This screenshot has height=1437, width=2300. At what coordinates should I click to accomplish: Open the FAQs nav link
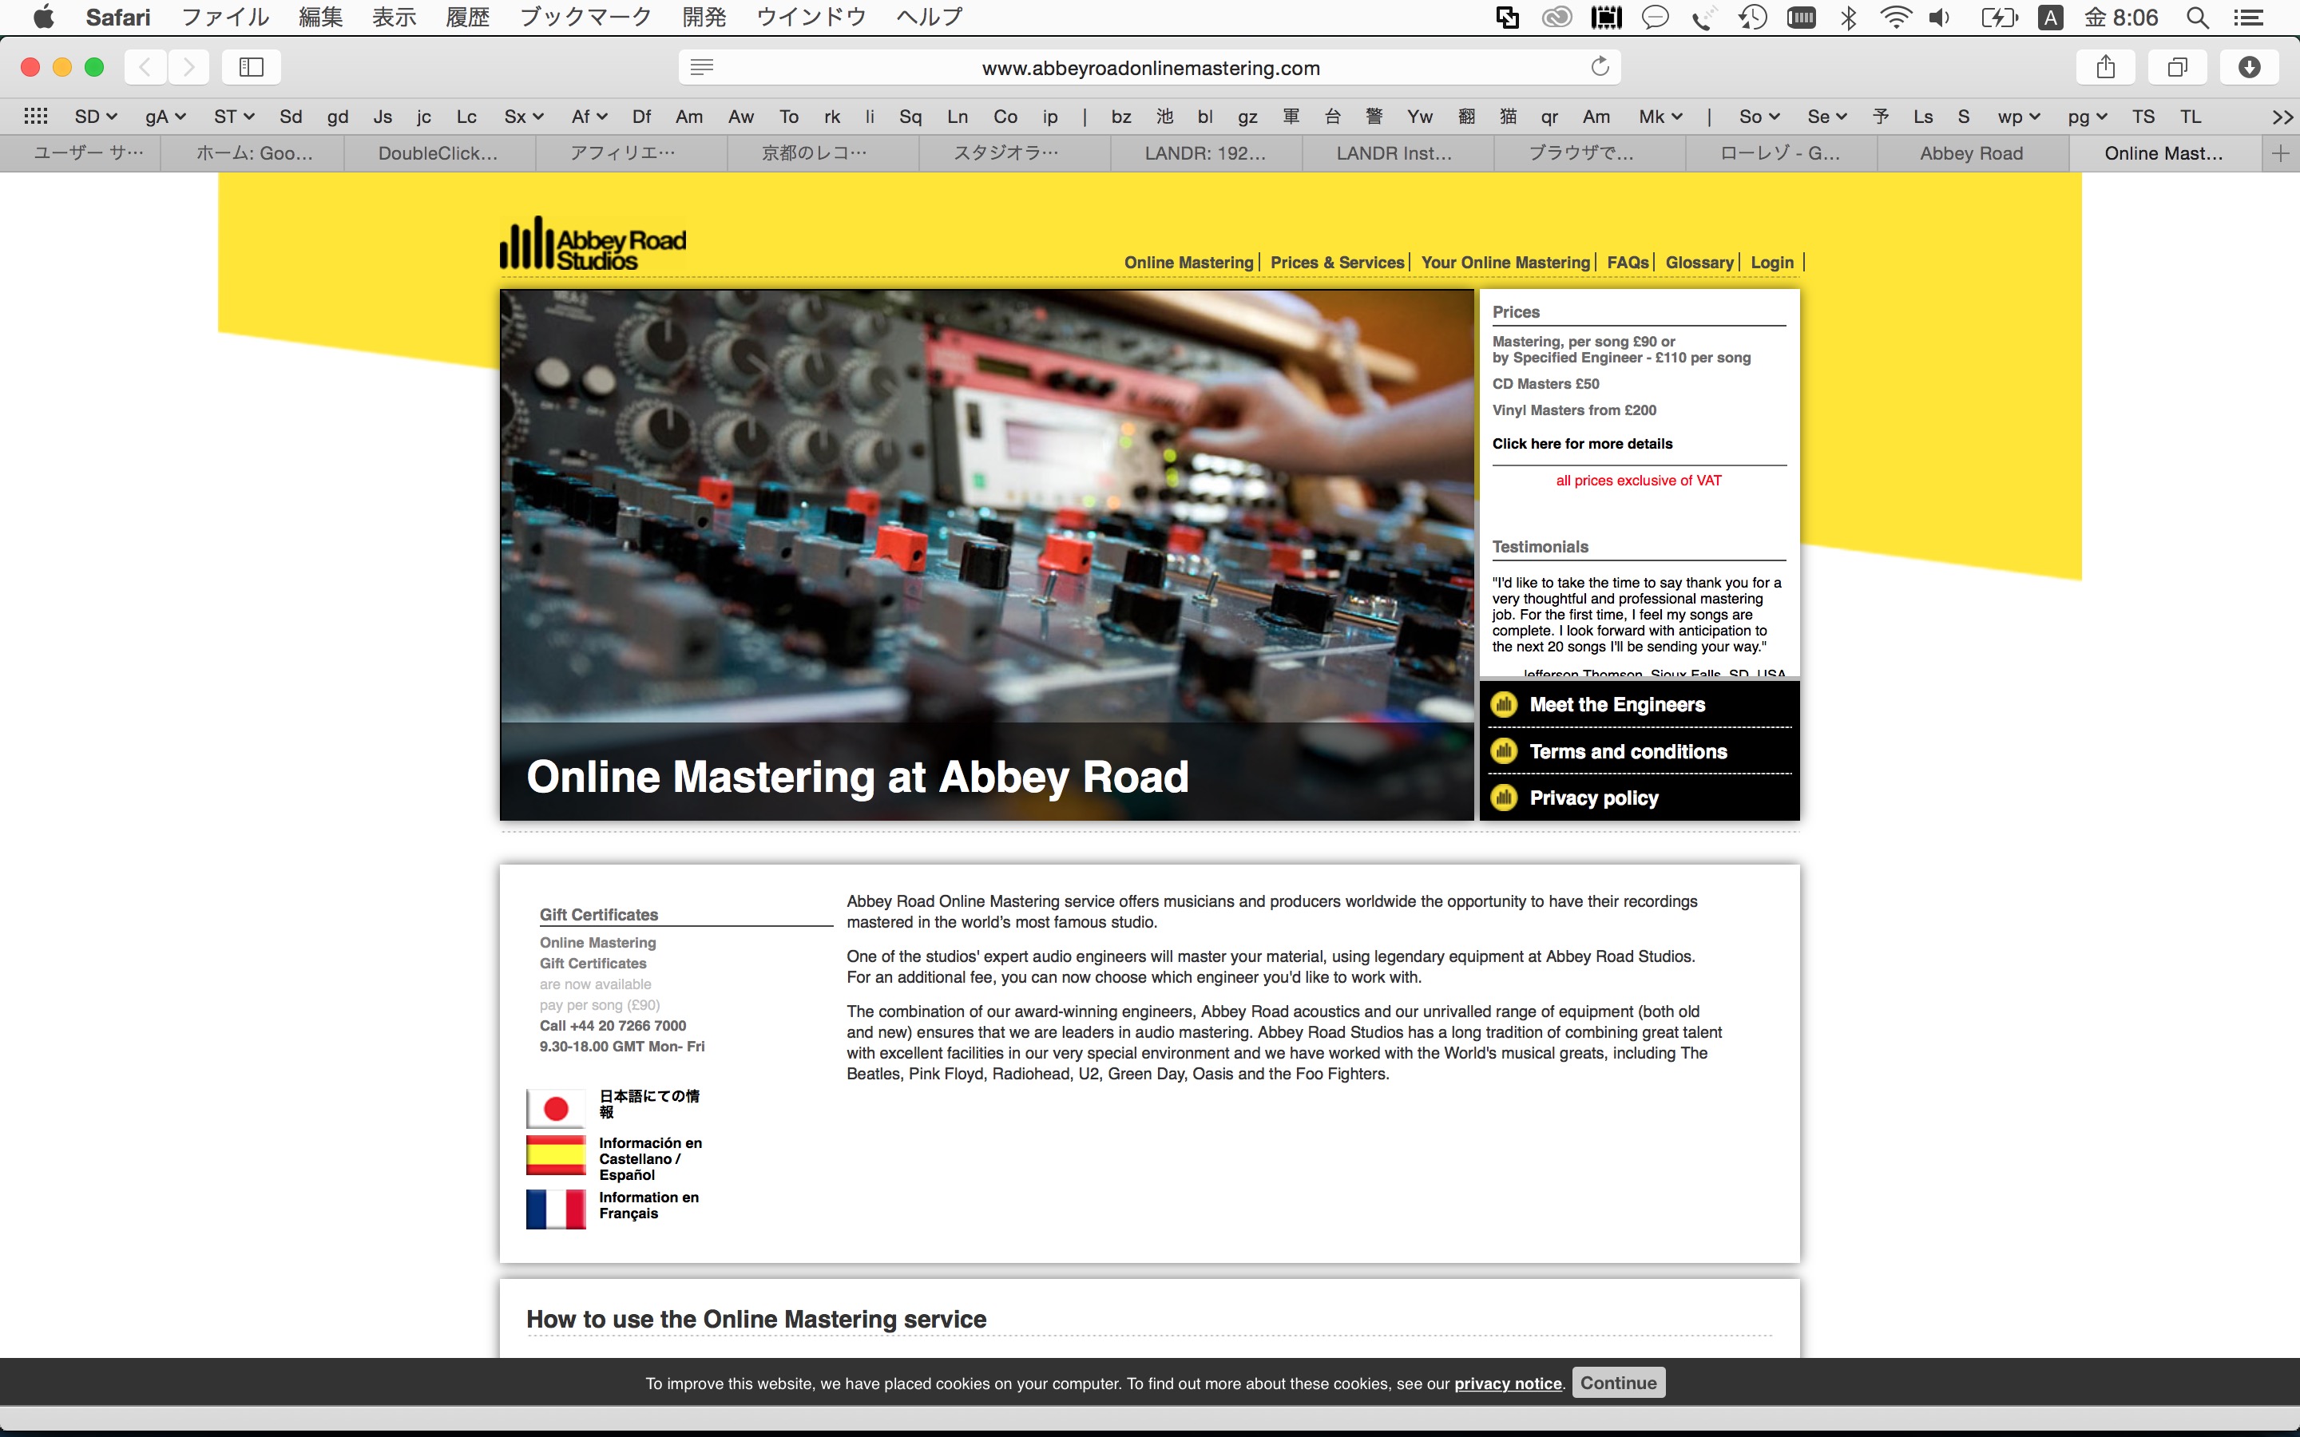tap(1627, 263)
